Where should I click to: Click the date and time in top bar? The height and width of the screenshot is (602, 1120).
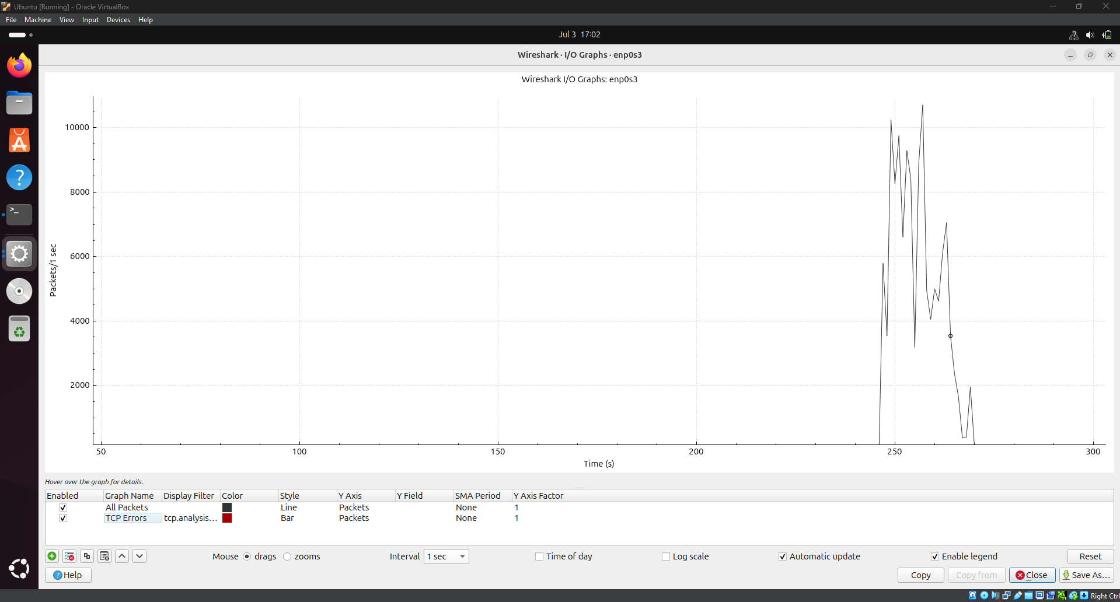[x=579, y=34]
